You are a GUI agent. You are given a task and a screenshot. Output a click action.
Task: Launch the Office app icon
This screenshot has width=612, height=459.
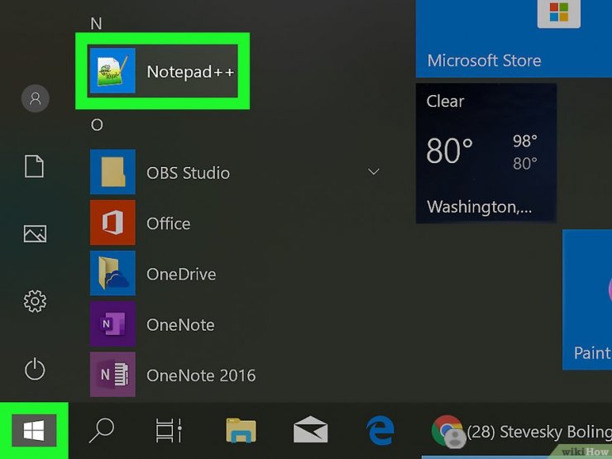(112, 222)
